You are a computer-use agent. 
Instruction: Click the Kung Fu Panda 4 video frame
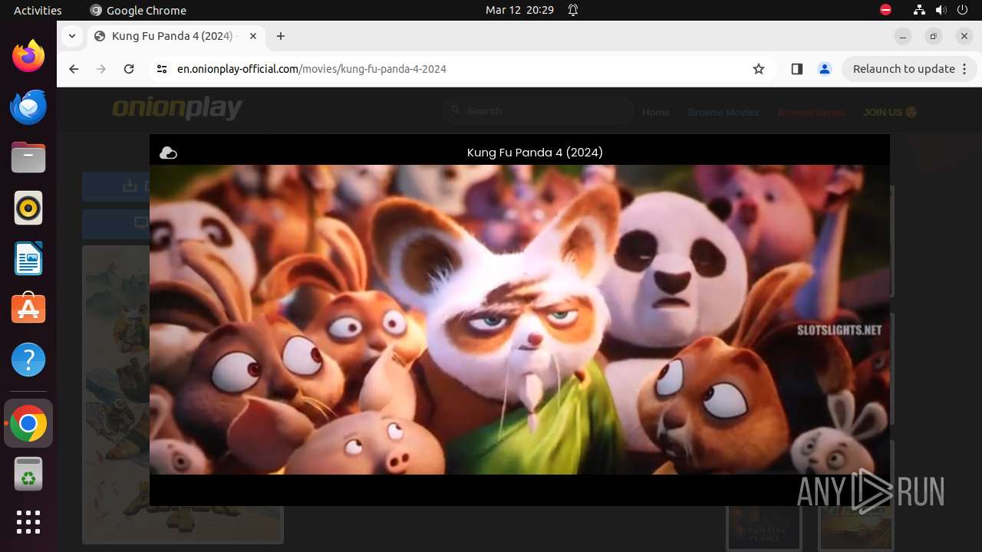[519, 320]
